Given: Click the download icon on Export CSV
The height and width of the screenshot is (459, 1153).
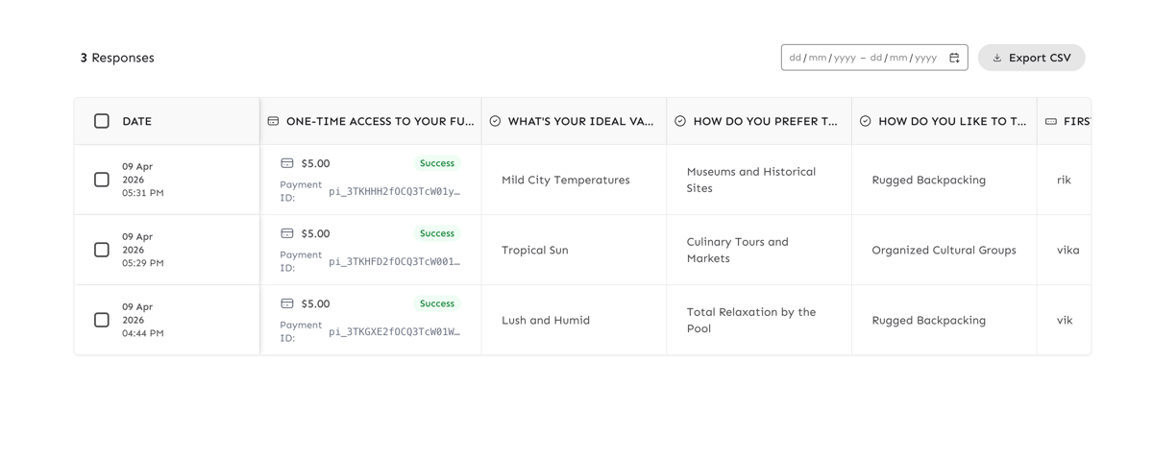Looking at the screenshot, I should [997, 58].
